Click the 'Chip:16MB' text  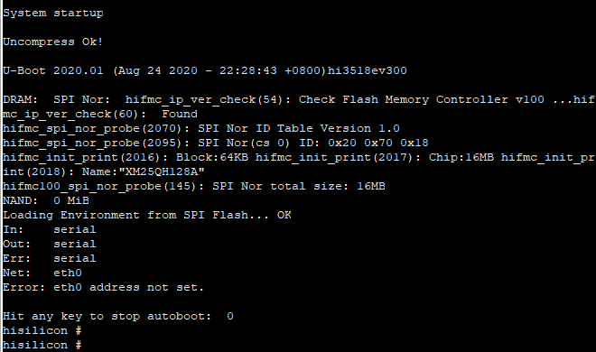(x=461, y=157)
